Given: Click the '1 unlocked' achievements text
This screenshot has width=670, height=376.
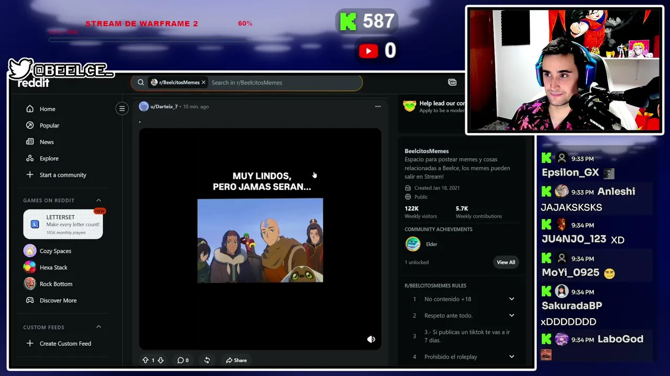Looking at the screenshot, I should click(x=417, y=262).
